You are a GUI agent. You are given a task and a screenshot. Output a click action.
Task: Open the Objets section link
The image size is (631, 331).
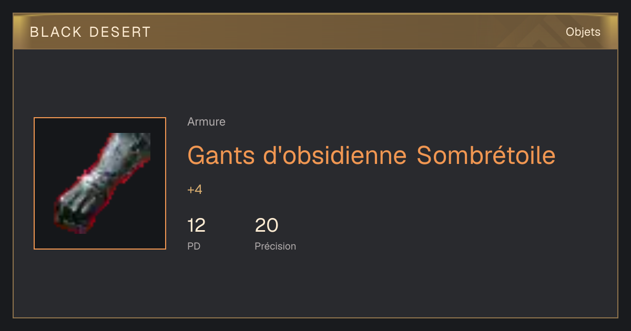pos(583,32)
